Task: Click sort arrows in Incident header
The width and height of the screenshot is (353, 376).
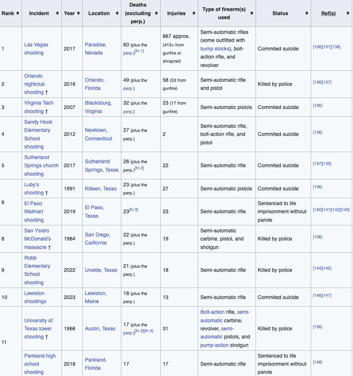Action: click(x=57, y=13)
